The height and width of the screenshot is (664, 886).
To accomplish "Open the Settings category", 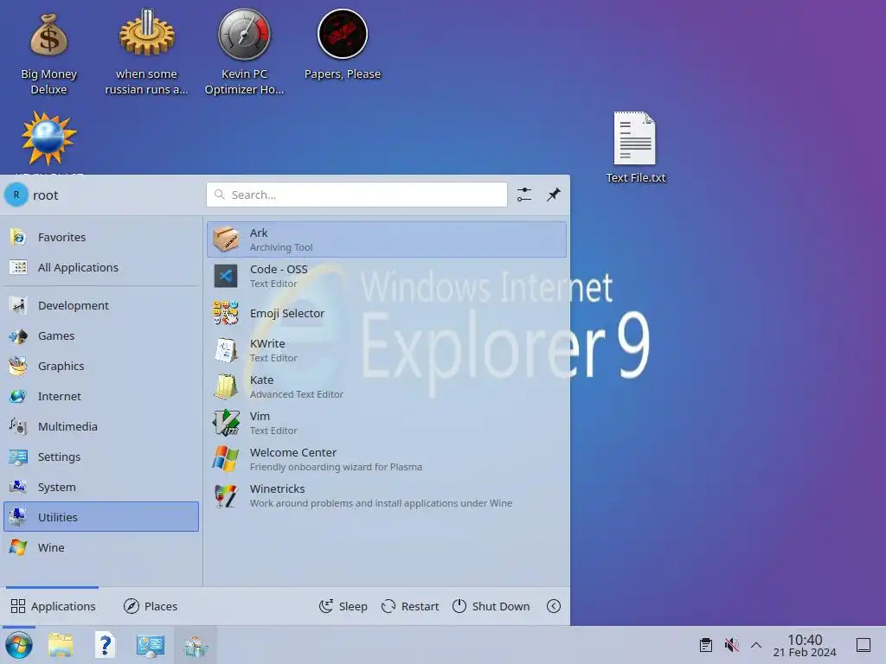I will tap(101, 456).
